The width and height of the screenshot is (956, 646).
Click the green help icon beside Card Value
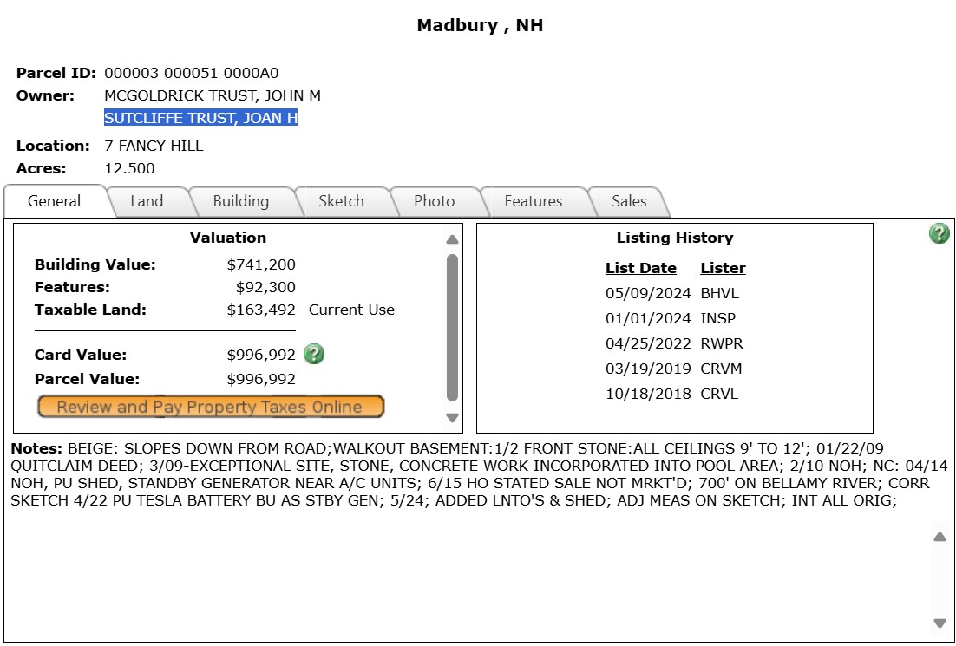pyautogui.click(x=314, y=354)
